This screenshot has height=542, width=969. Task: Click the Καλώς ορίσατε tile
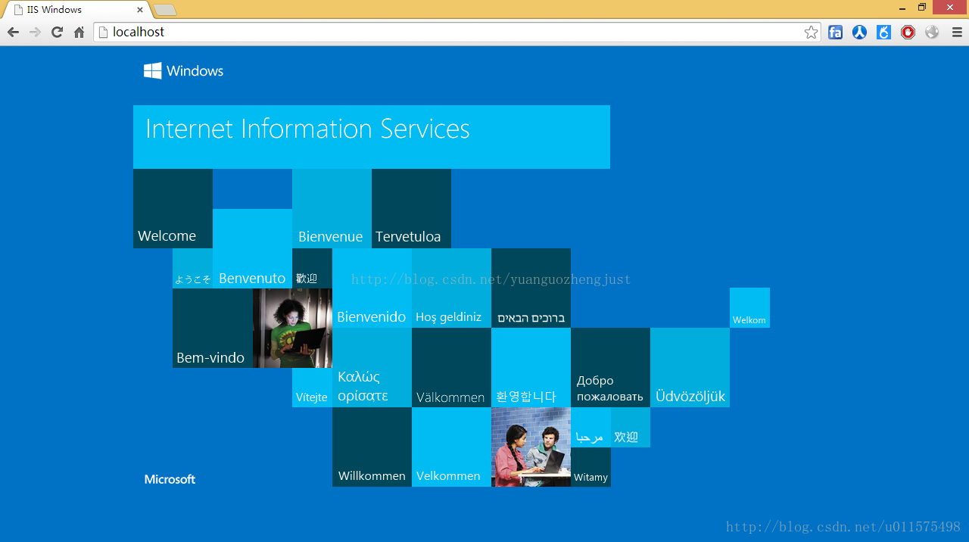(372, 367)
